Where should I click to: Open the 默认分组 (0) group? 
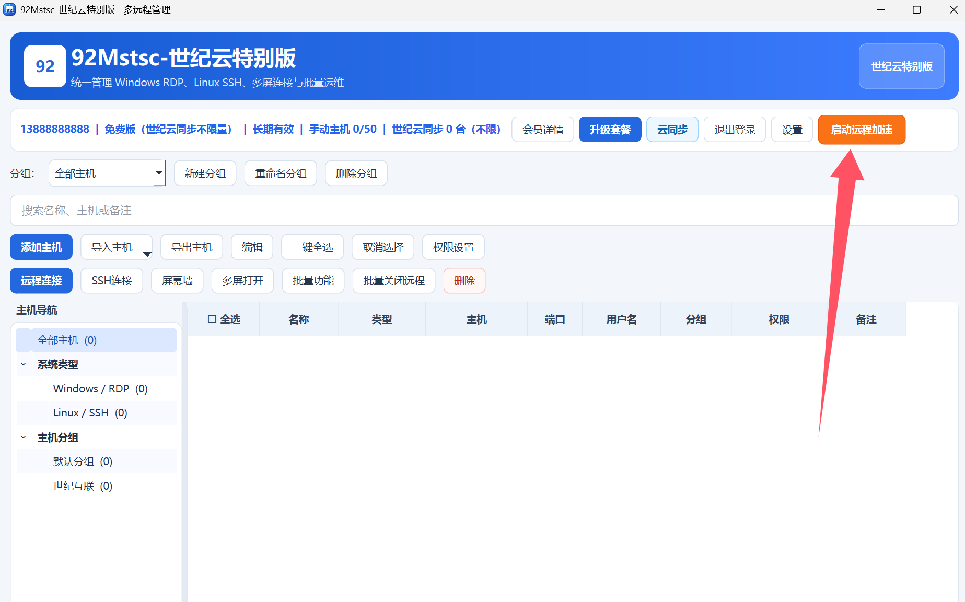83,461
